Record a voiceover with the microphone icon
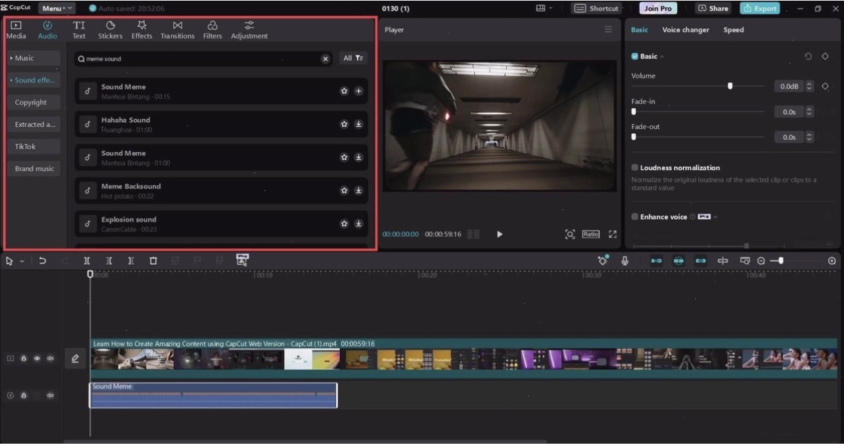The image size is (844, 445). click(625, 261)
